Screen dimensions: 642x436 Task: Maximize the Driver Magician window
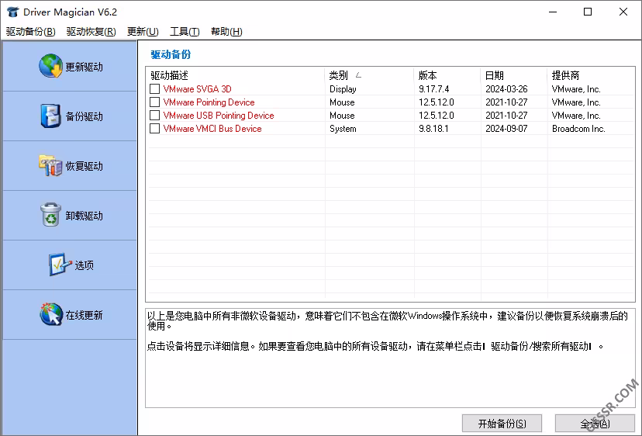coord(588,12)
